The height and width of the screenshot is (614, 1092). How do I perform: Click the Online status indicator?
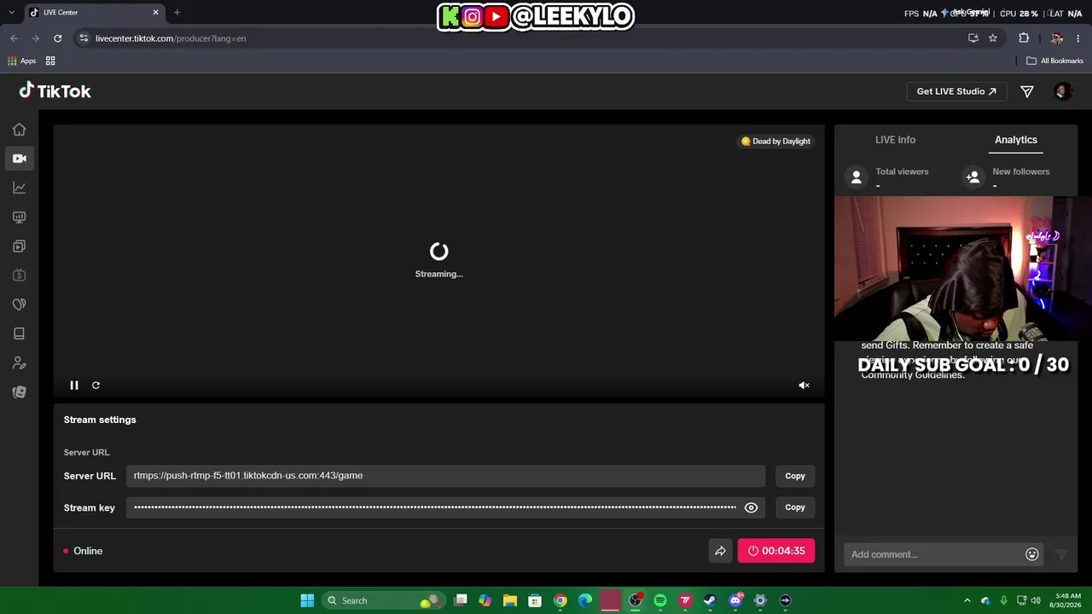point(83,551)
